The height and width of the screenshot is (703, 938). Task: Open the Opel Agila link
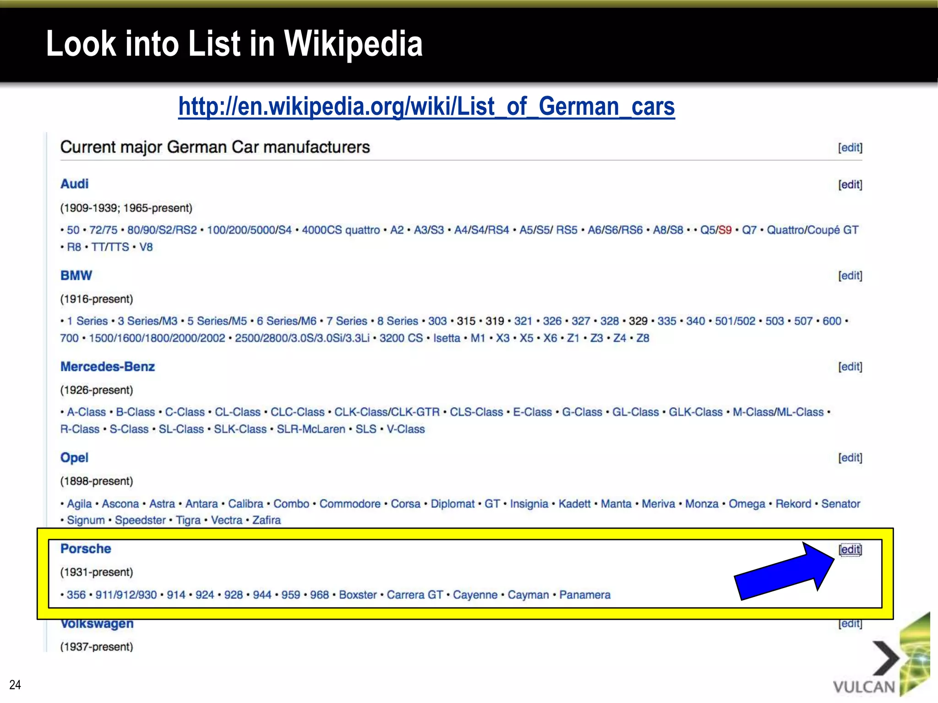79,504
